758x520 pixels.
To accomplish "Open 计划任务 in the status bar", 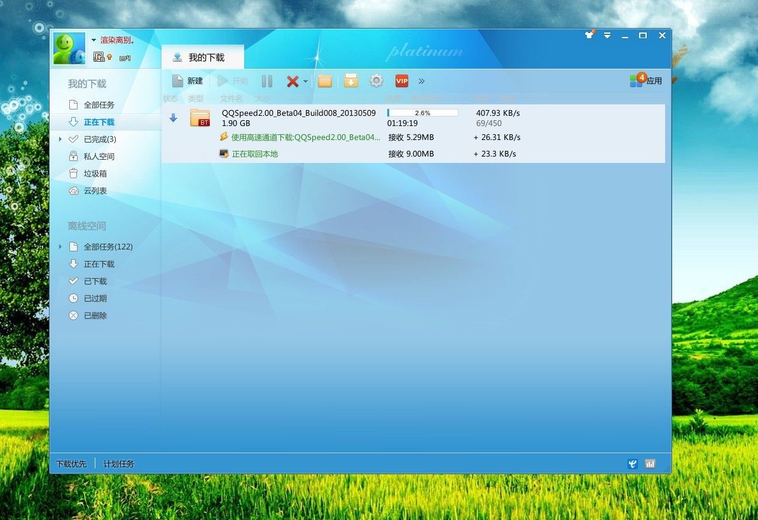I will tap(118, 464).
